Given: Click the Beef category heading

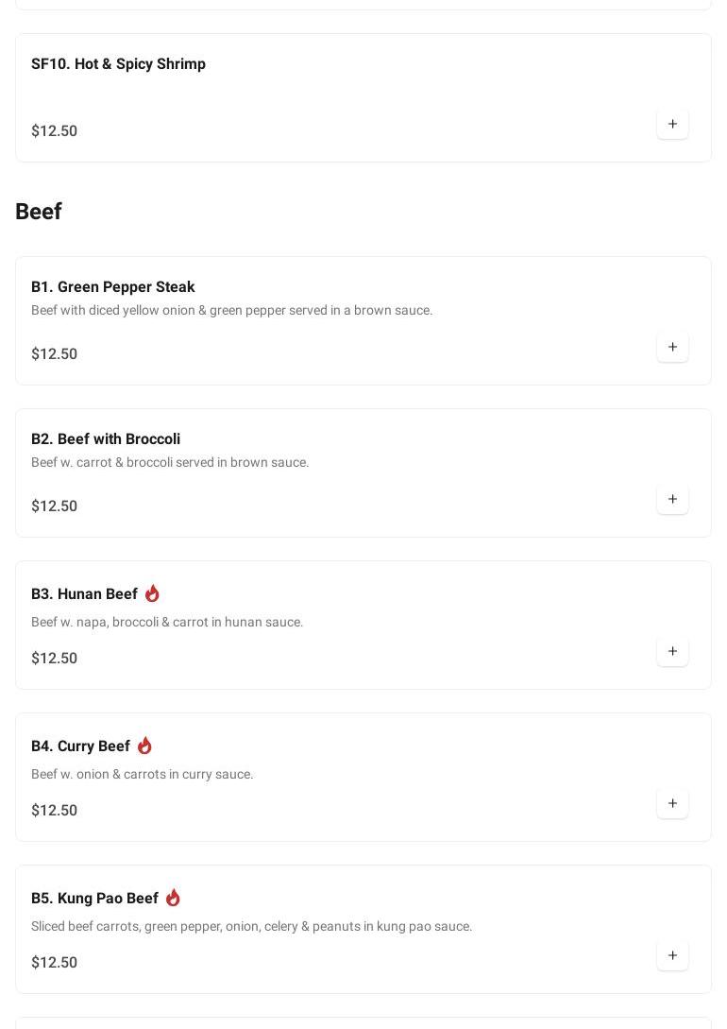Looking at the screenshot, I should (39, 212).
